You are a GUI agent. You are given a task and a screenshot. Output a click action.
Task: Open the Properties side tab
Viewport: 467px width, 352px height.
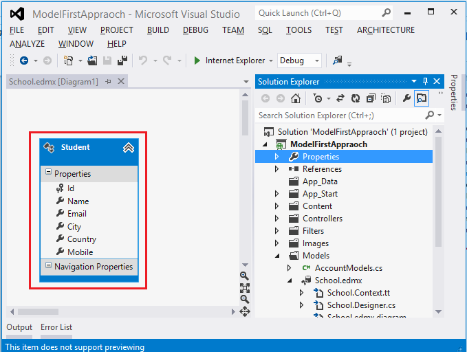[x=454, y=92]
